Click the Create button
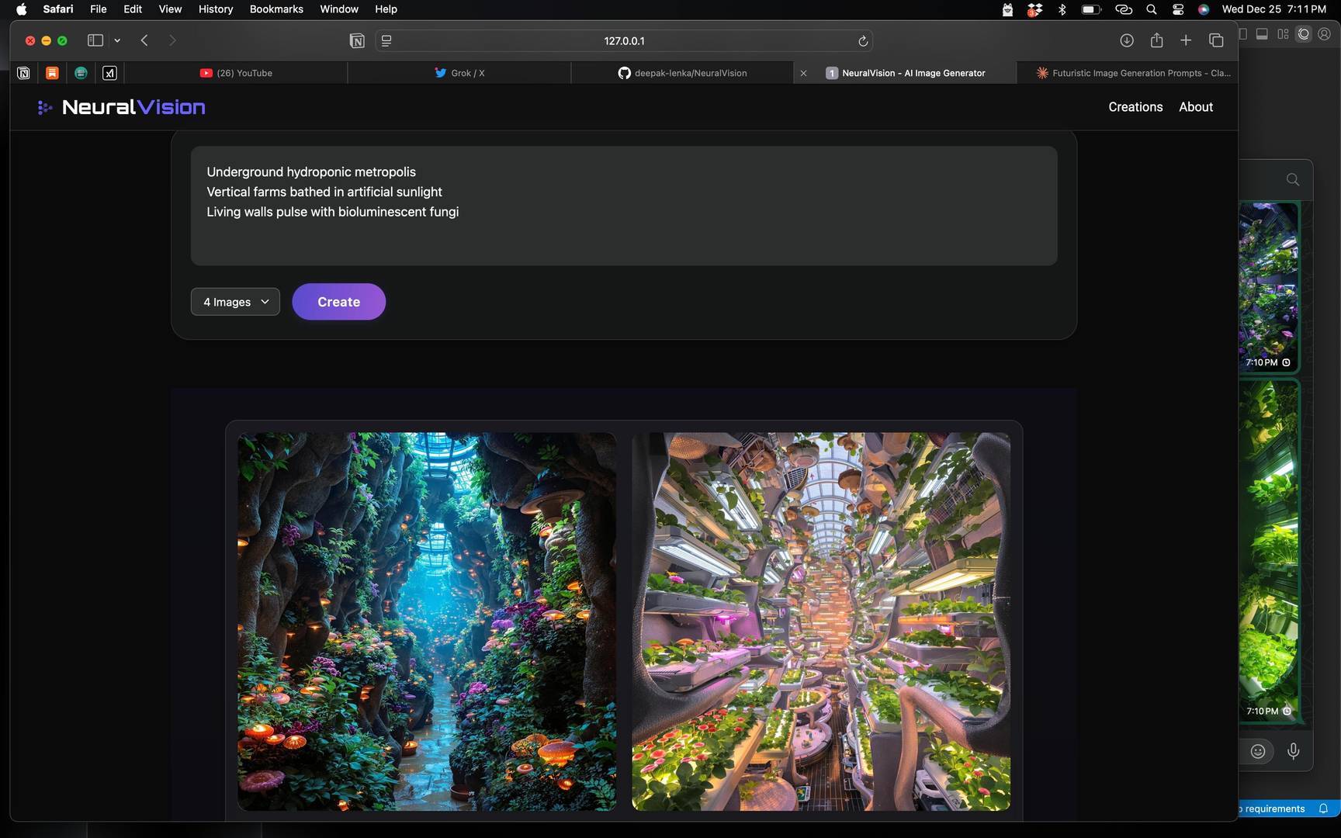The image size is (1341, 838). (338, 302)
